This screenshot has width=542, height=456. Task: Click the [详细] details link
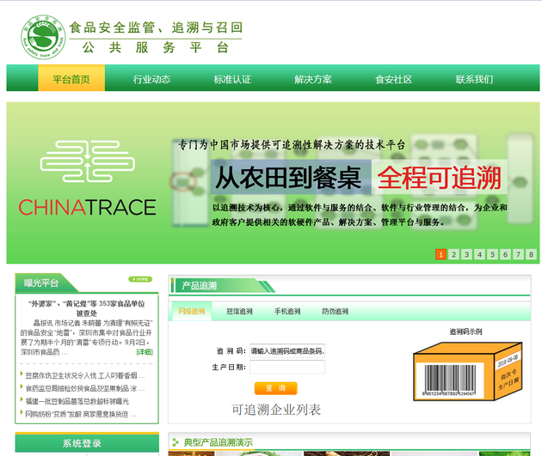145,352
